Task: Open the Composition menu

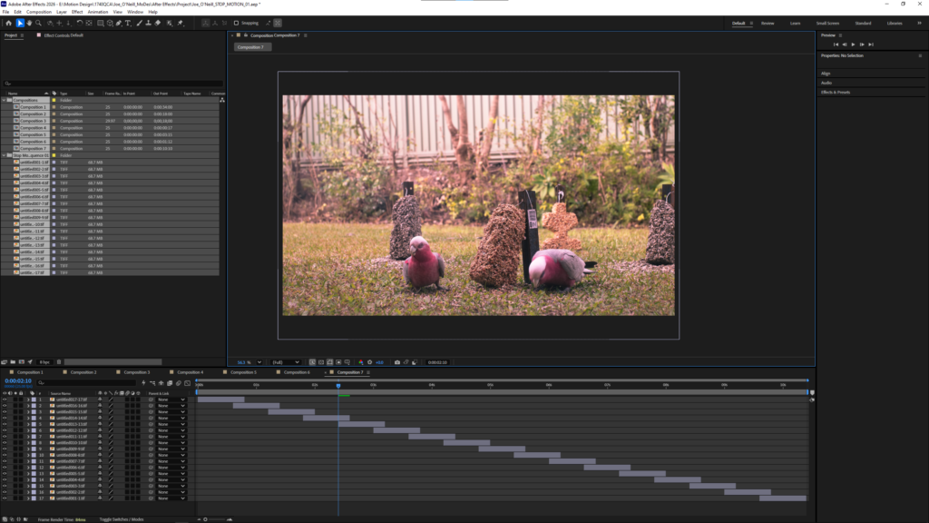Action: pos(38,12)
